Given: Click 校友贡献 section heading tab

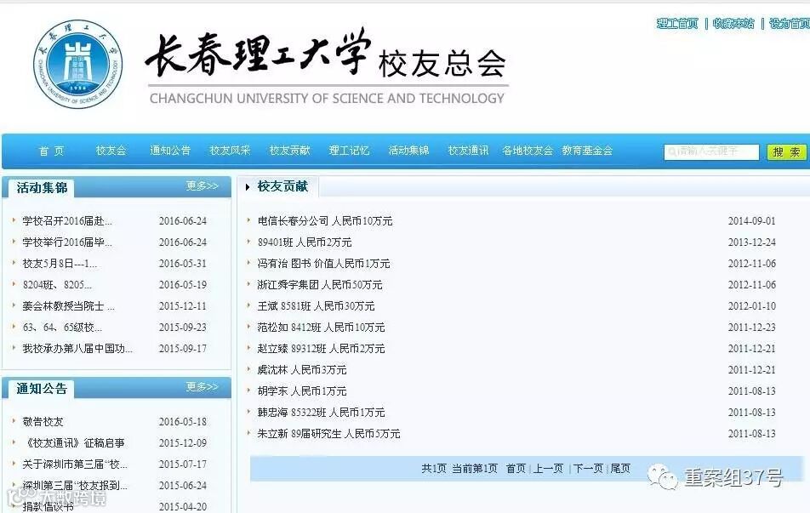Looking at the screenshot, I should [282, 186].
